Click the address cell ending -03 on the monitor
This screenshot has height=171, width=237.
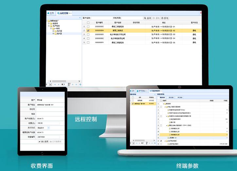(x=164, y=35)
